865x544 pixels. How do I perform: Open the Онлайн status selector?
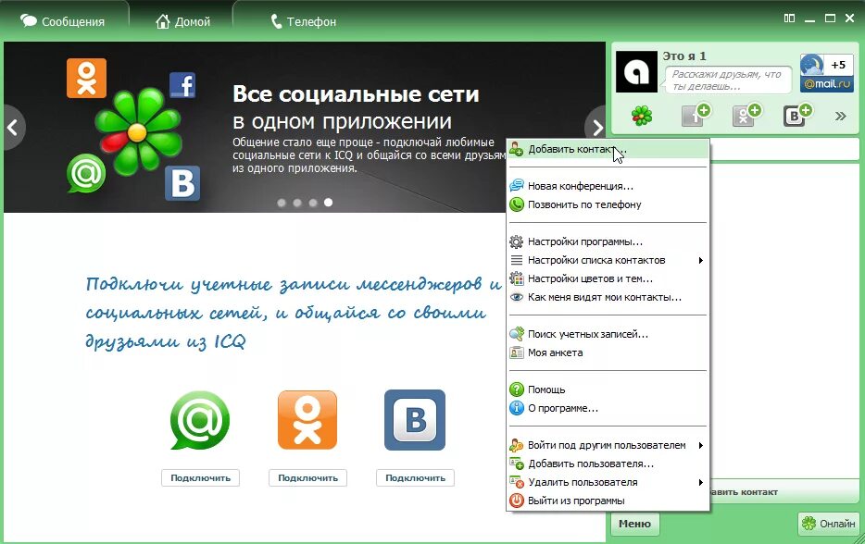coord(829,524)
